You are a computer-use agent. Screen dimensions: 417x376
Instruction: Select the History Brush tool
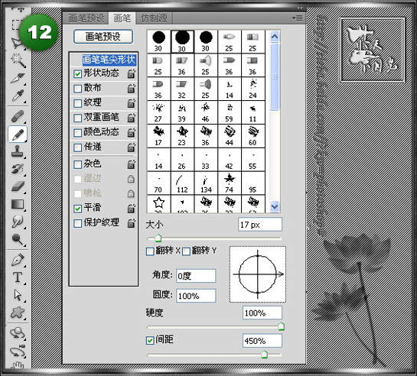click(18, 169)
